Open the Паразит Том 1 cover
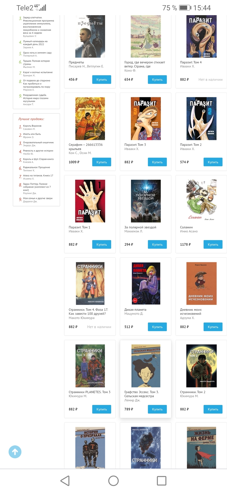Viewport: 227px width, 493px height. (90, 201)
